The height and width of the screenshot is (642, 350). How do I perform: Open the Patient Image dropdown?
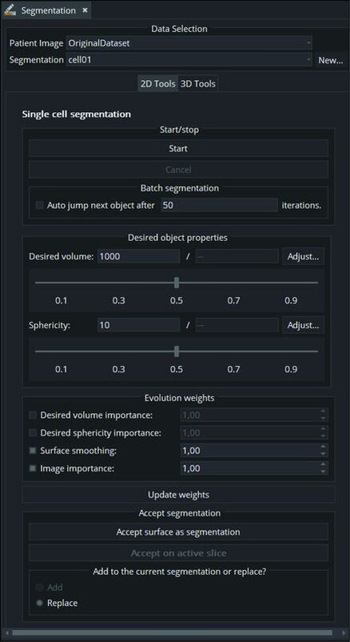point(189,42)
